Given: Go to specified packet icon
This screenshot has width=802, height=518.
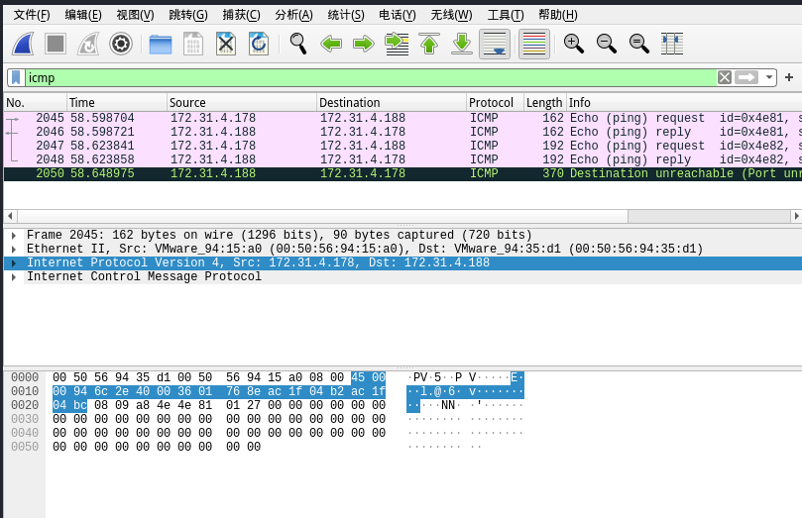Looking at the screenshot, I should click(397, 44).
